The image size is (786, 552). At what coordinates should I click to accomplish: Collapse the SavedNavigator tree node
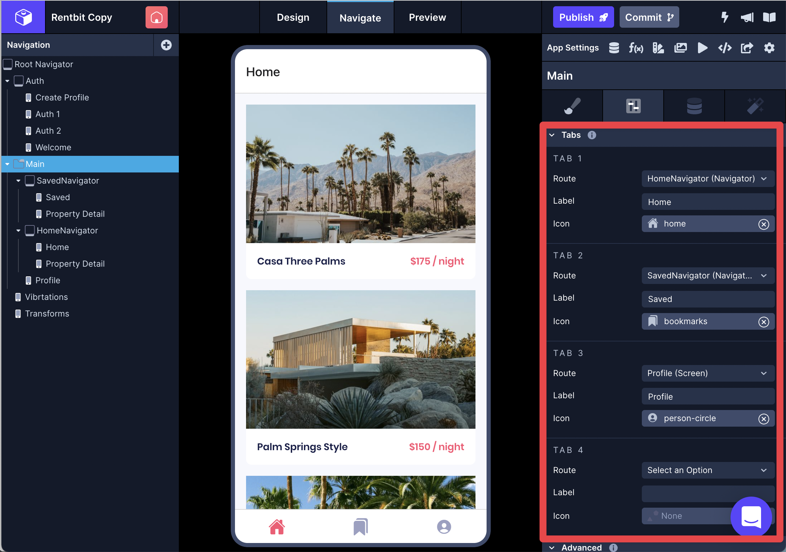18,181
